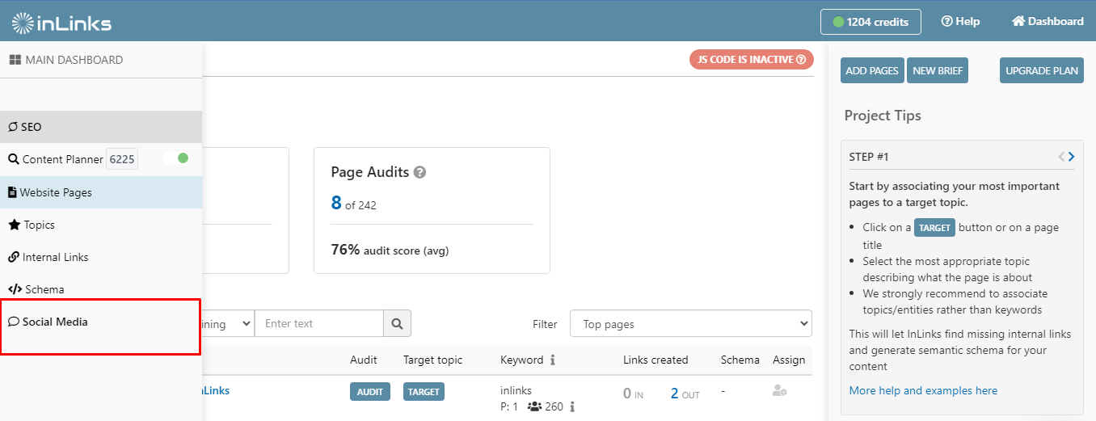Go to the previous project tip
Screen dimensions: 1096x421
pos(1061,157)
